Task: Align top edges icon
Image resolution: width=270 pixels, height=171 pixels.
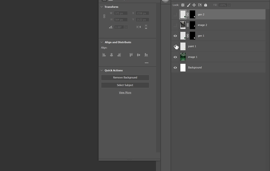Action: click(131, 55)
